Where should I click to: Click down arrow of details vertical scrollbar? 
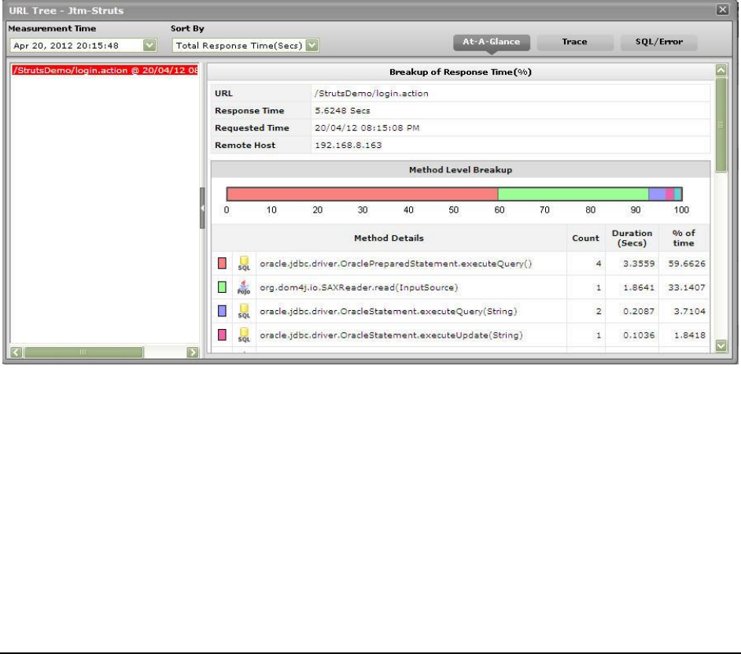click(721, 345)
